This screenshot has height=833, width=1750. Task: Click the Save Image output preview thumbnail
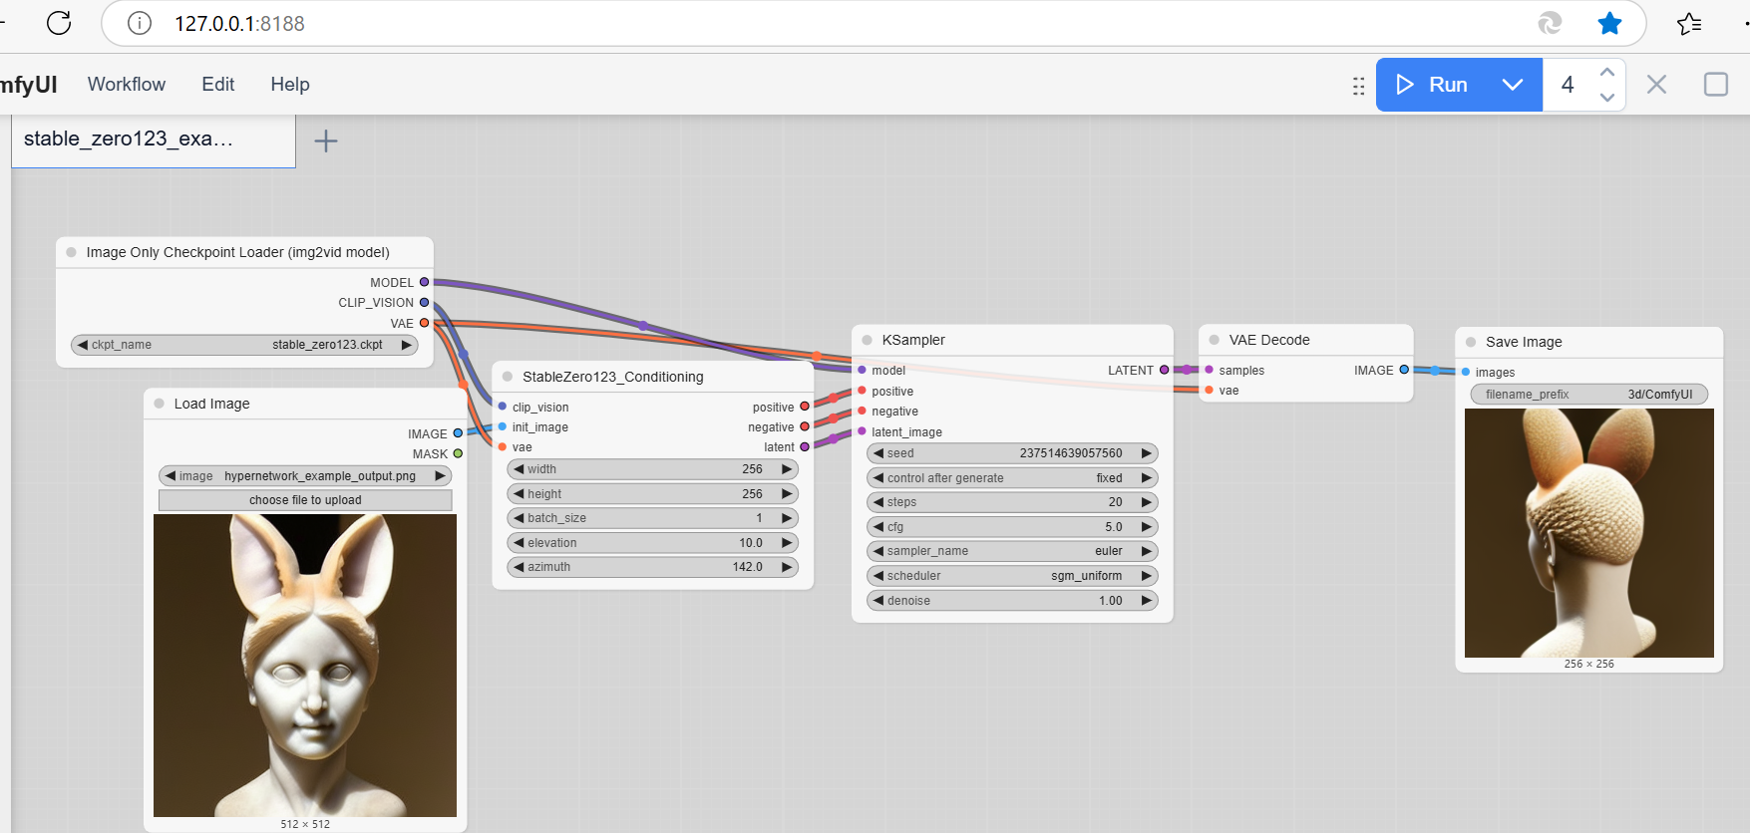1589,533
